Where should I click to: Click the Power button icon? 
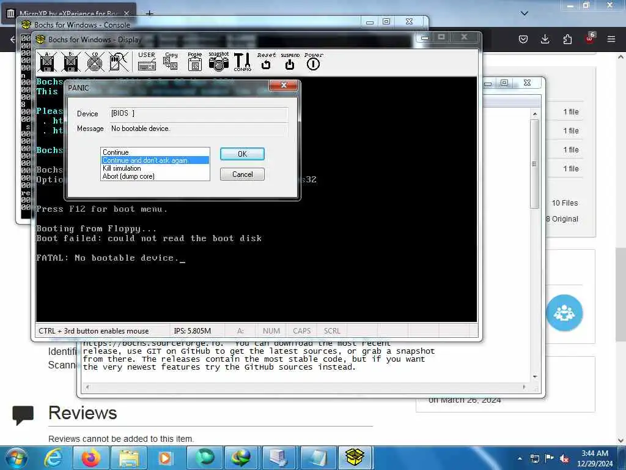pos(314,62)
